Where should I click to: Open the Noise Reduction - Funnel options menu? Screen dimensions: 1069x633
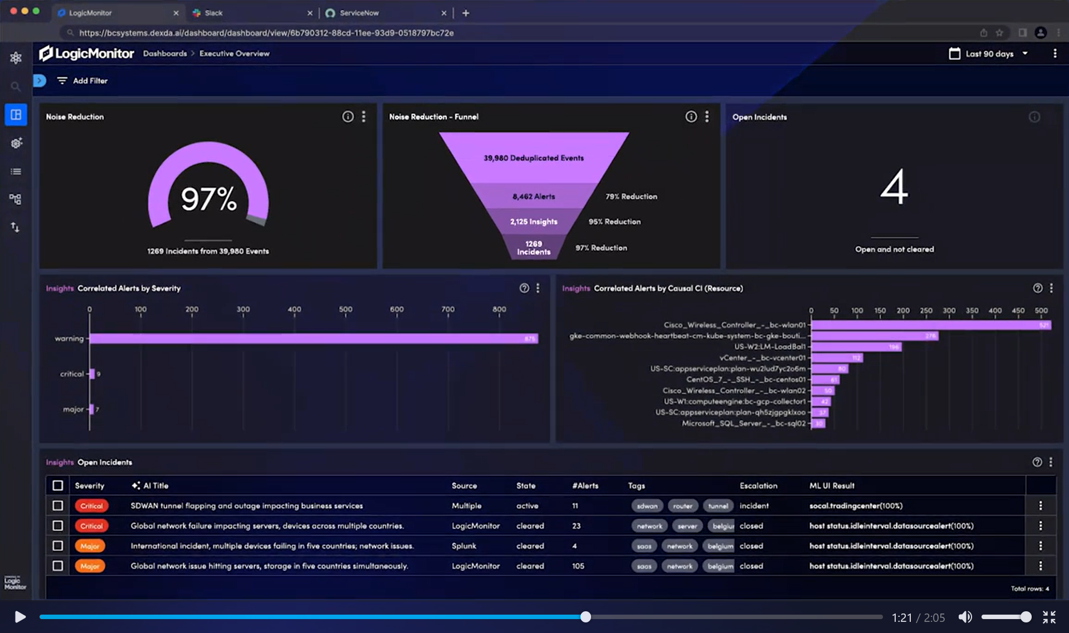point(707,116)
